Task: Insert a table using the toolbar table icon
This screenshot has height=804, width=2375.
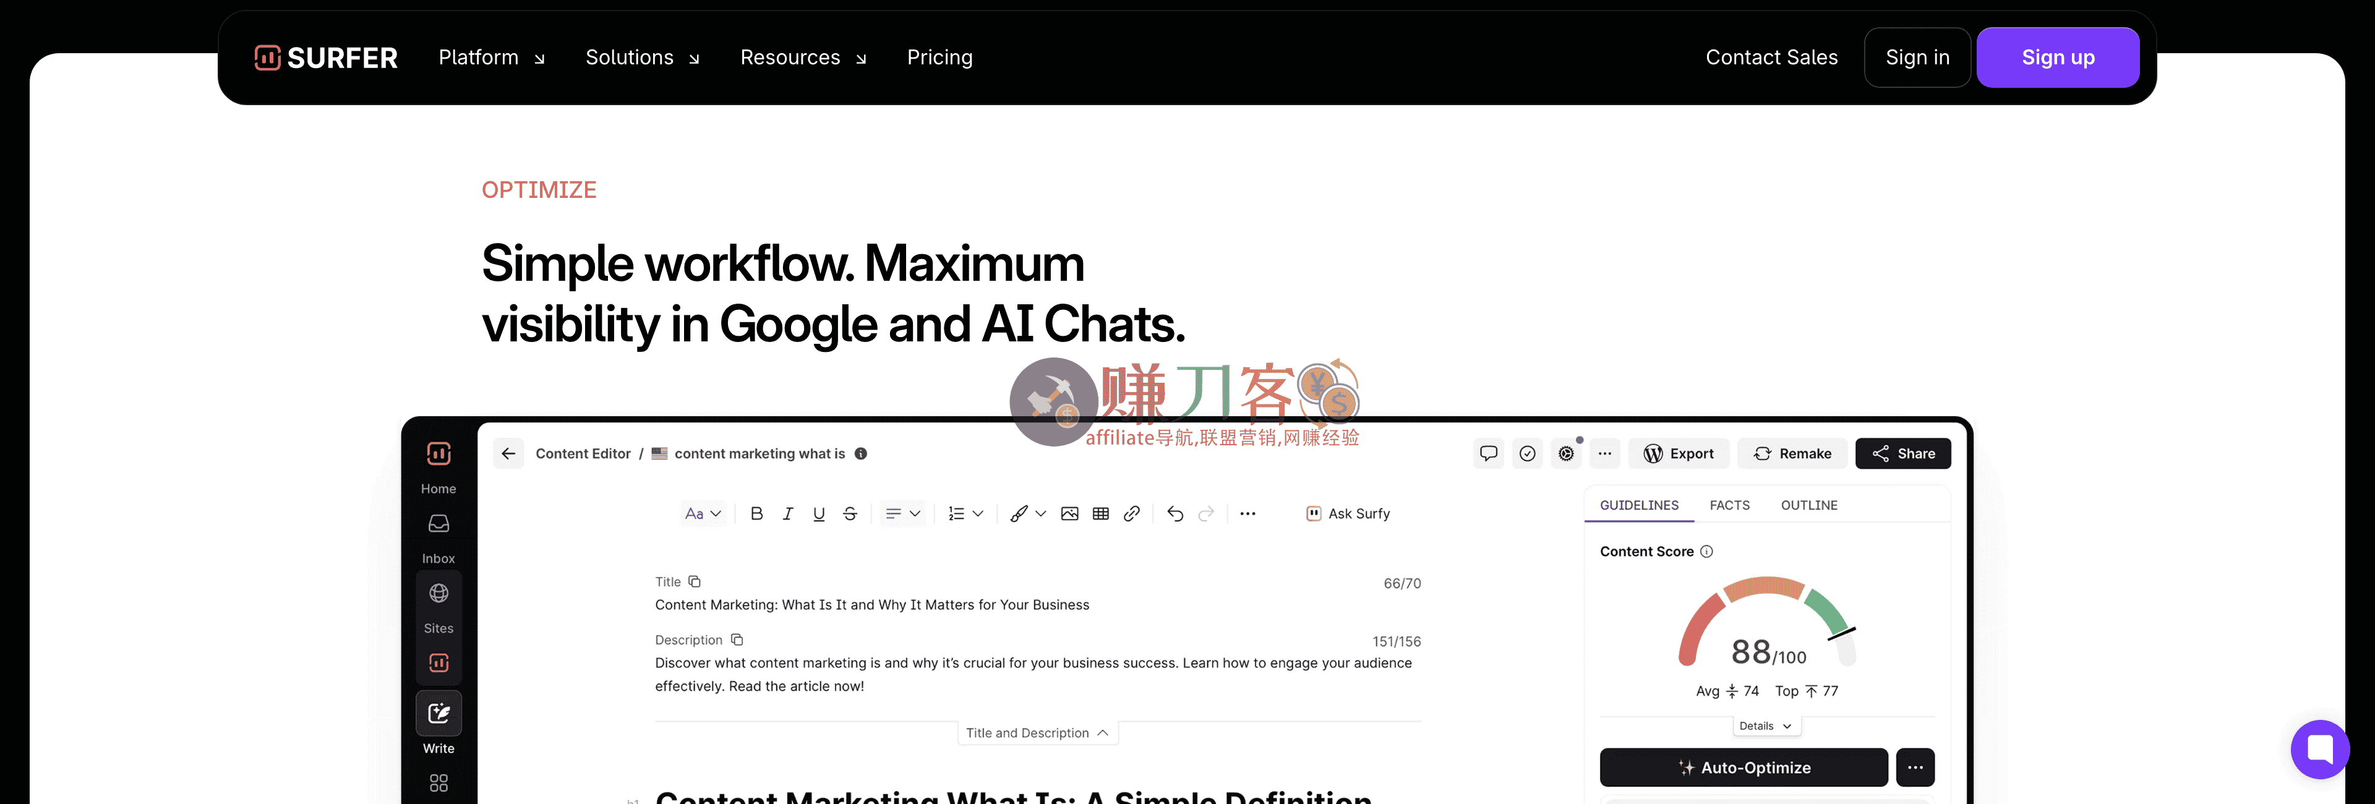Action: (x=1101, y=513)
